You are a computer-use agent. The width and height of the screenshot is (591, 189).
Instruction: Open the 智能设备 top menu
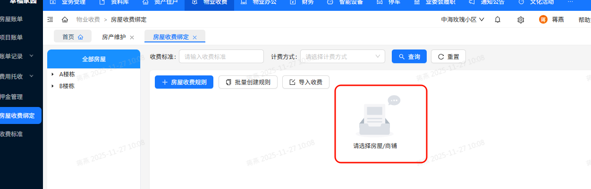point(346,2)
